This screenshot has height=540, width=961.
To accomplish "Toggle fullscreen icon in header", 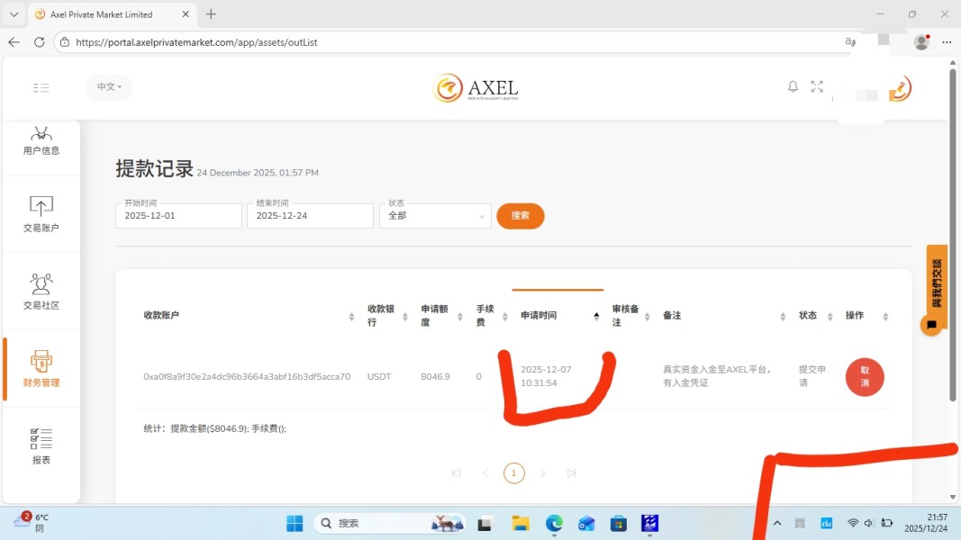I will [816, 86].
